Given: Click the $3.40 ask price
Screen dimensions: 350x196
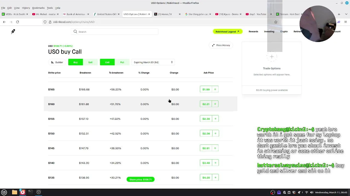Looking at the screenshot, I should coord(206,163).
